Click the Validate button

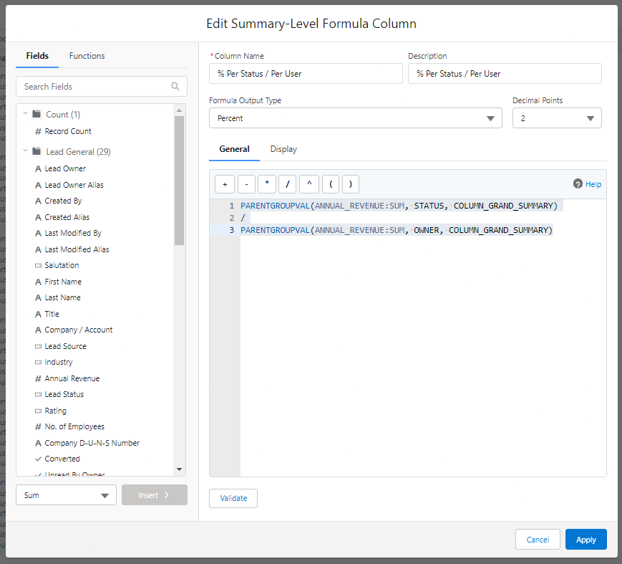click(x=233, y=498)
